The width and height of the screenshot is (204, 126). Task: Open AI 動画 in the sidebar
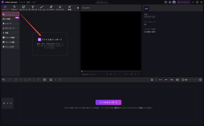pyautogui.click(x=11, y=19)
